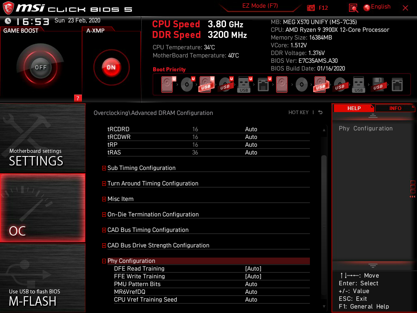The image size is (417, 313).
Task: Click the BIOS version E7C35AMS.A30 text
Action: (x=318, y=61)
